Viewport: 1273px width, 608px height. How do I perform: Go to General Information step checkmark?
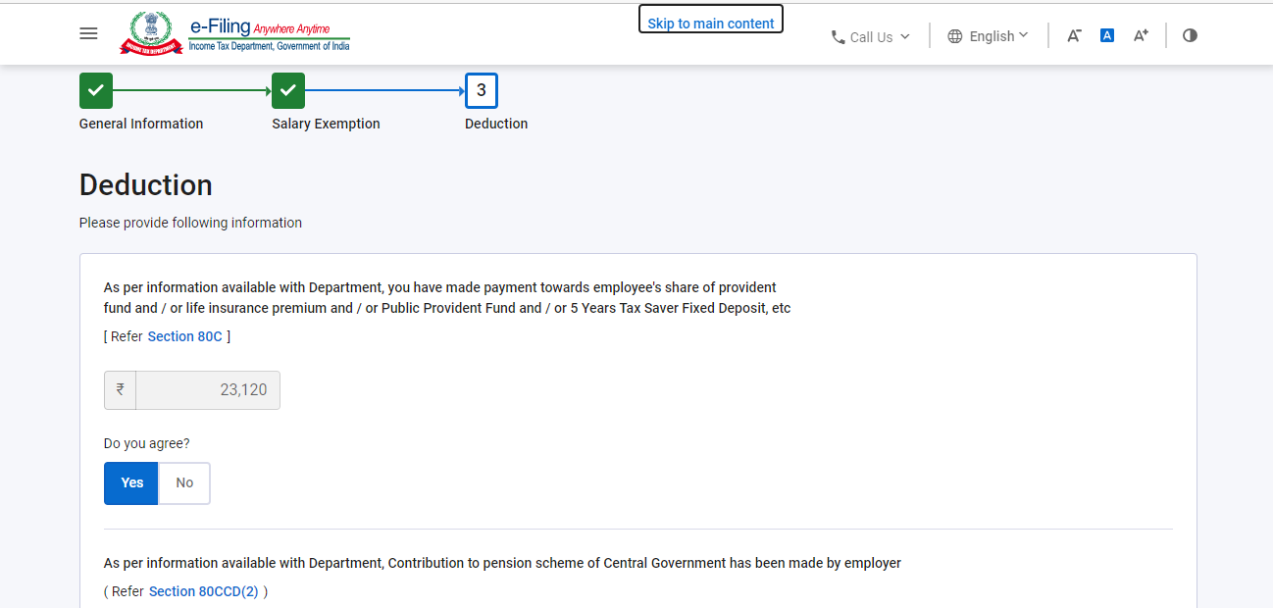click(96, 90)
